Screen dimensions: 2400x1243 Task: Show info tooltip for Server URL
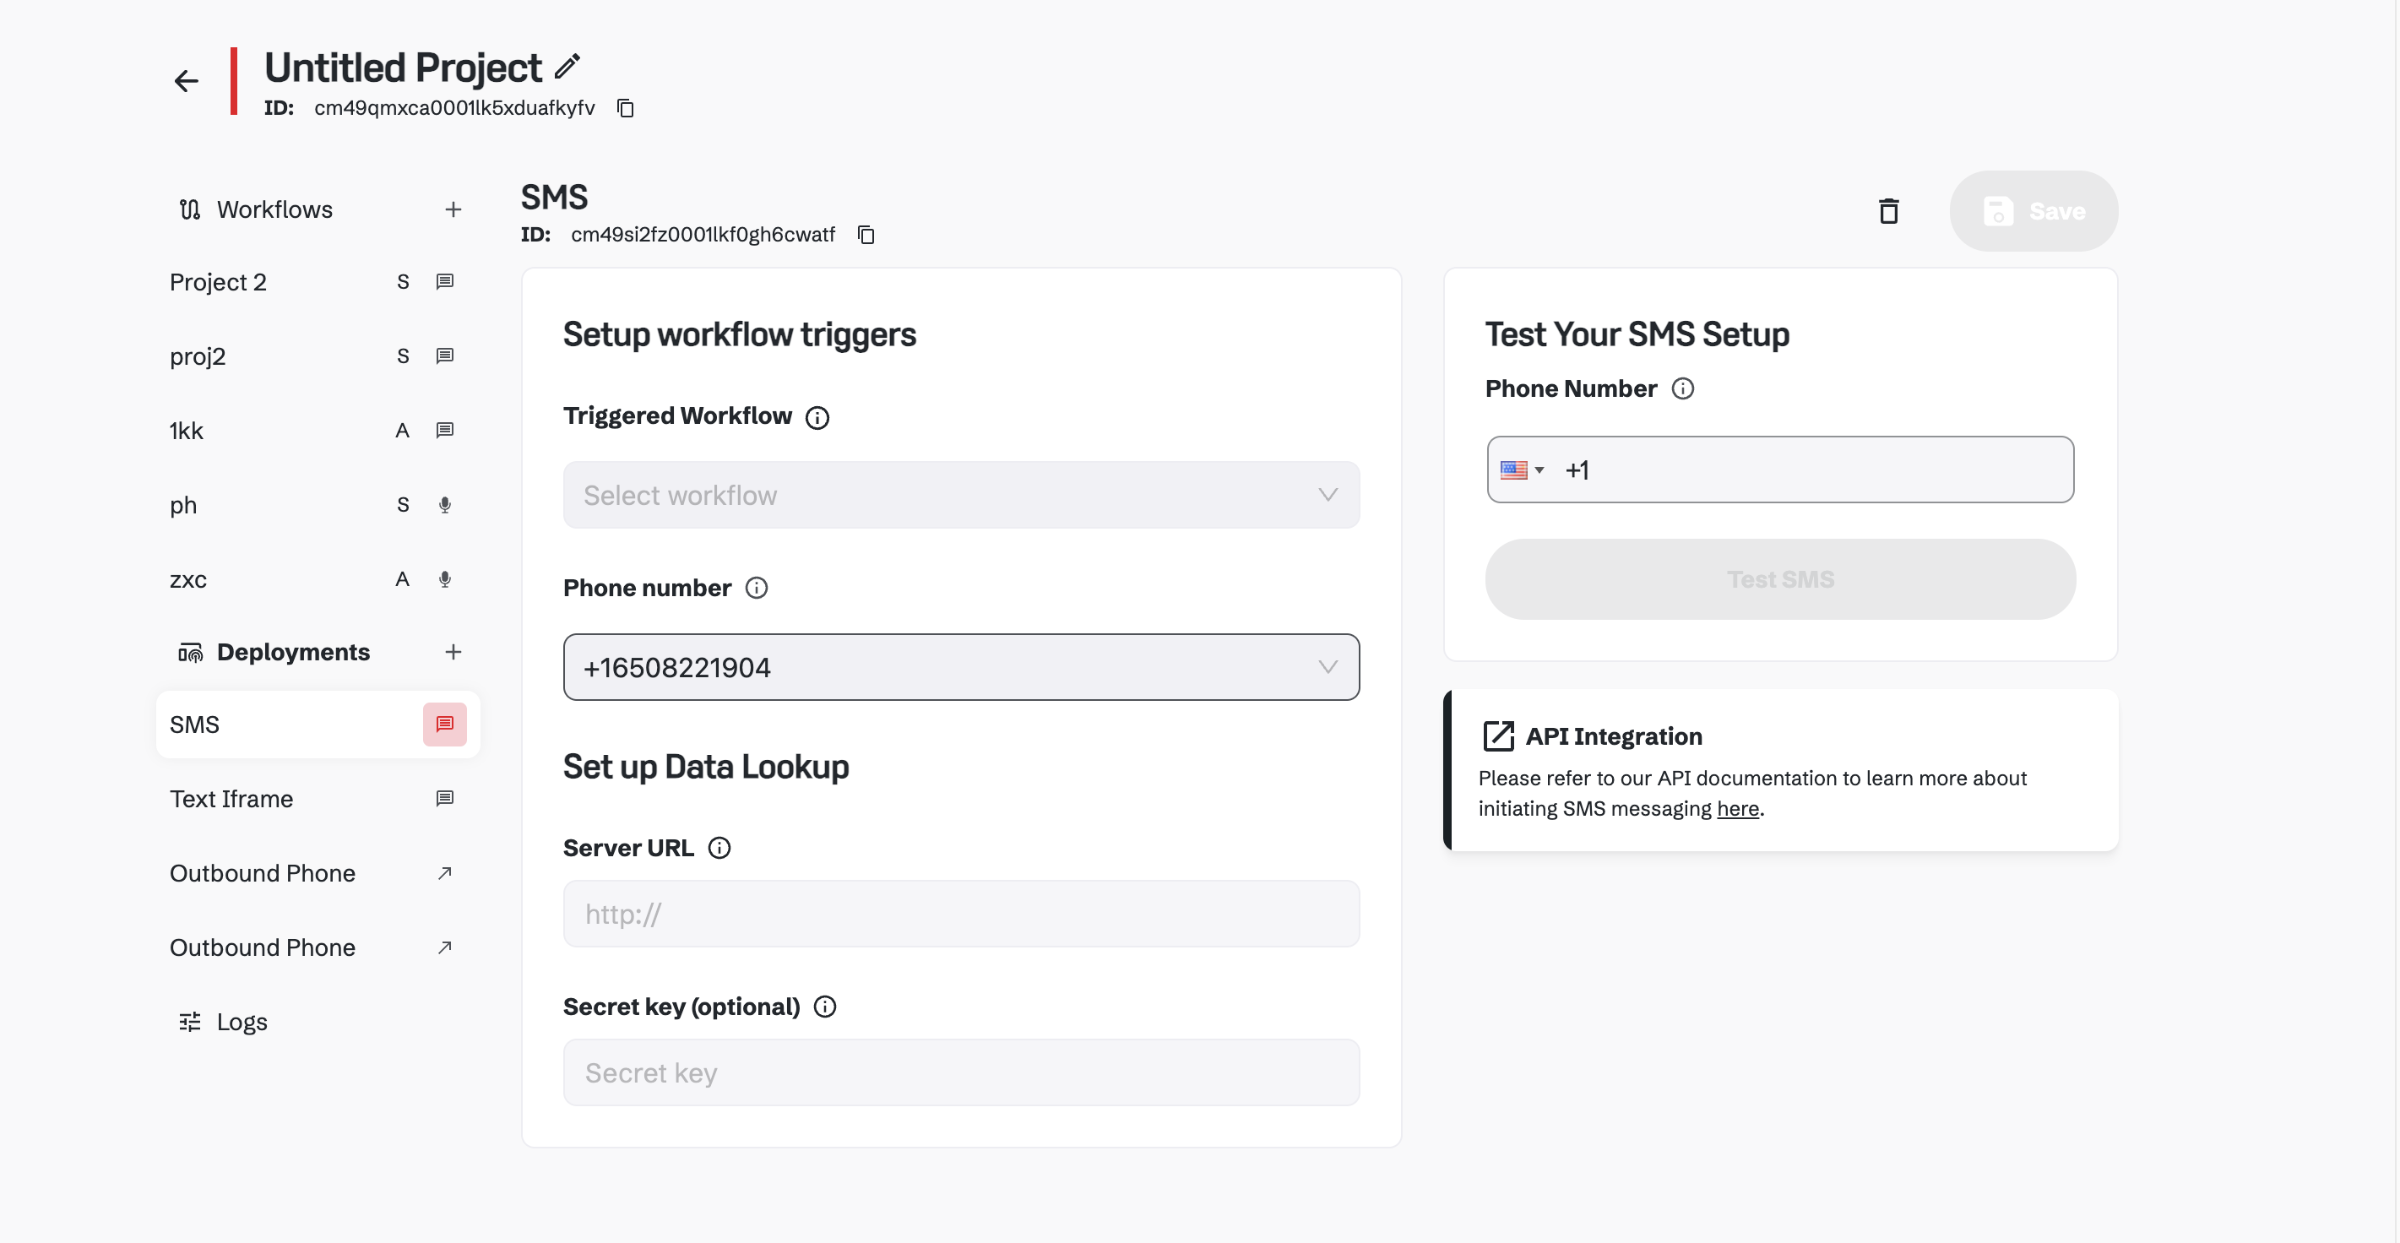click(x=719, y=848)
